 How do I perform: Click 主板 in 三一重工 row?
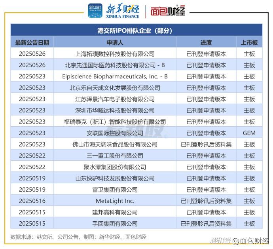(249, 156)
